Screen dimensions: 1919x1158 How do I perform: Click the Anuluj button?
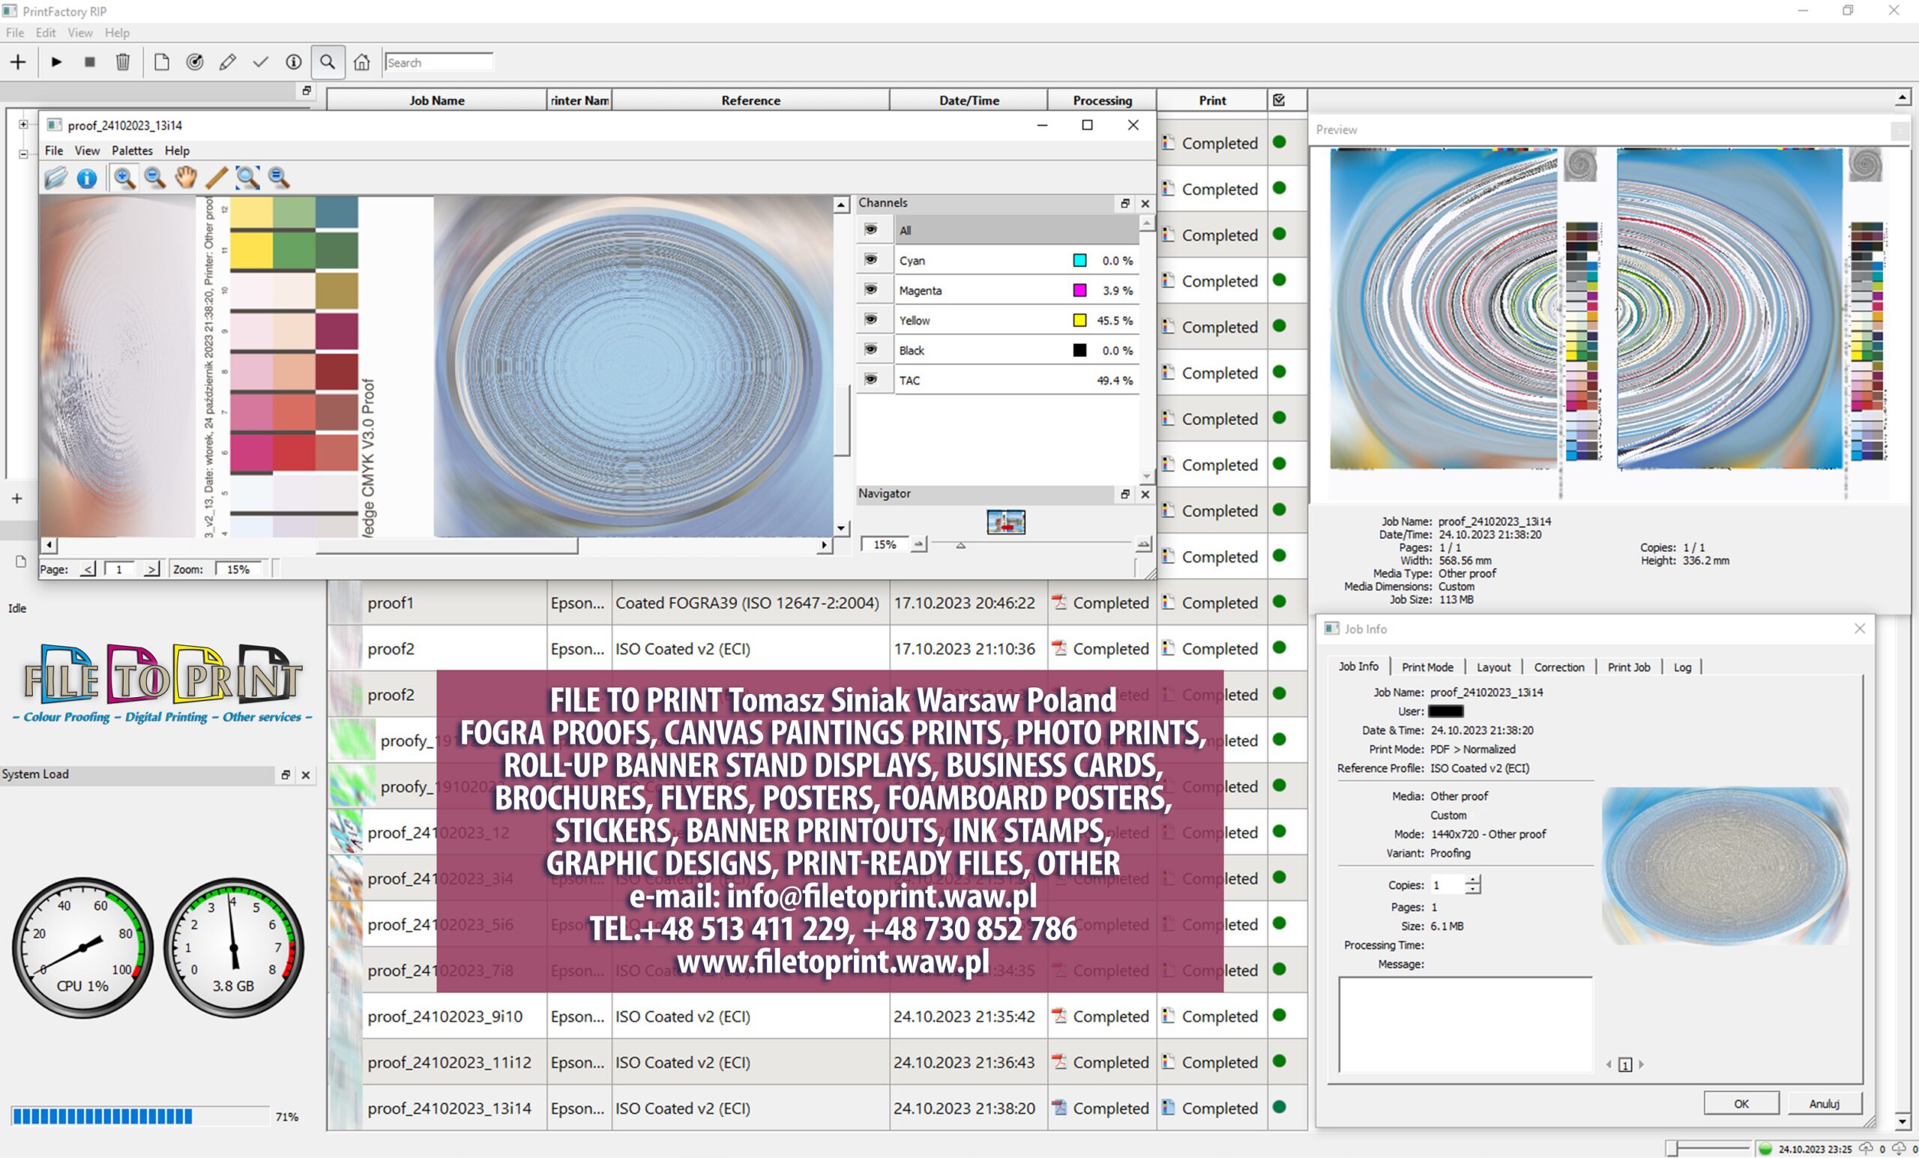tap(1823, 1103)
